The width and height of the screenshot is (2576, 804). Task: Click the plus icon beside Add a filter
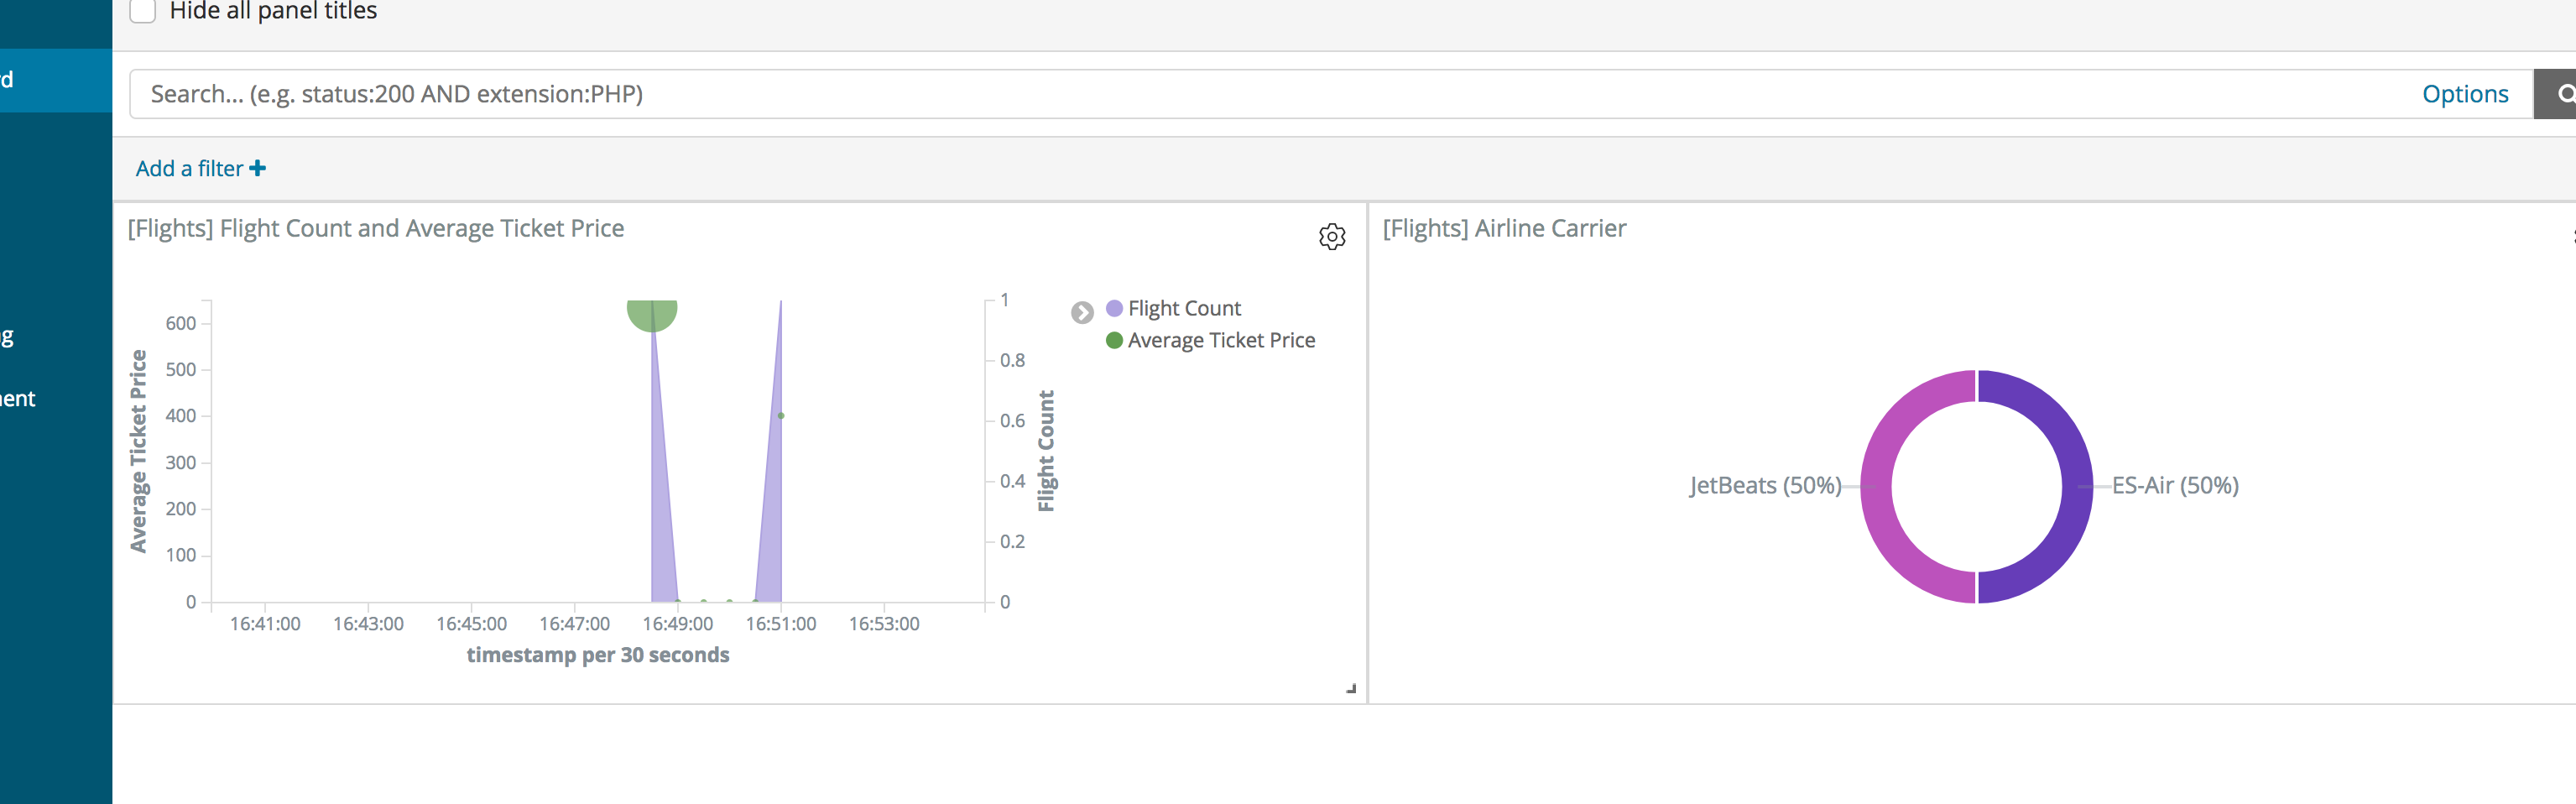[x=258, y=168]
